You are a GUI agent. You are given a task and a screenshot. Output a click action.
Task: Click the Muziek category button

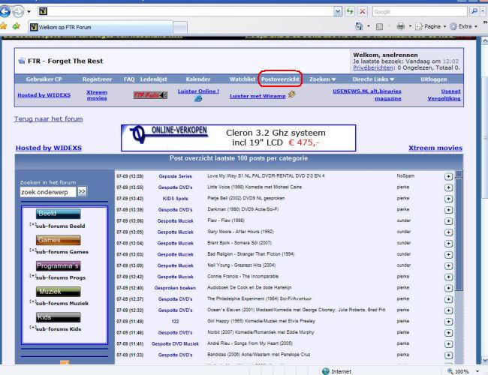pyautogui.click(x=59, y=292)
